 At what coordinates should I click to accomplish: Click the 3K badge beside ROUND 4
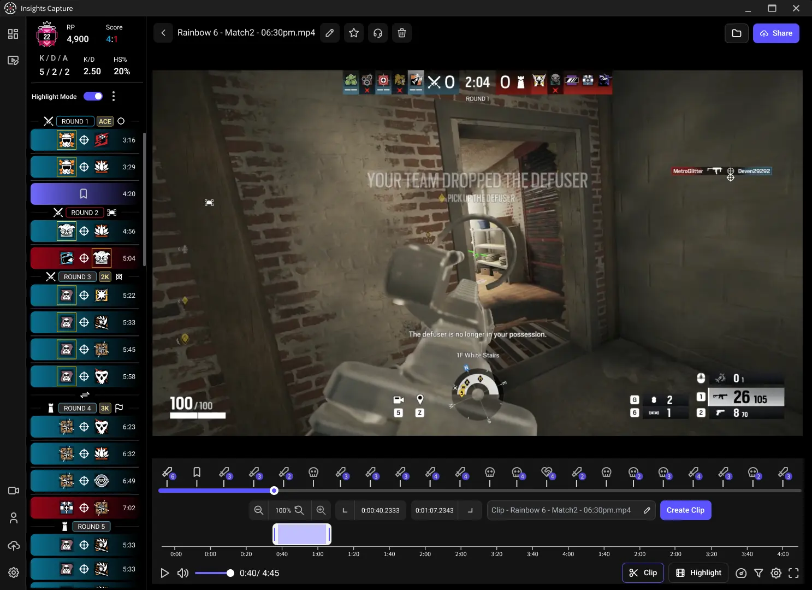point(105,408)
